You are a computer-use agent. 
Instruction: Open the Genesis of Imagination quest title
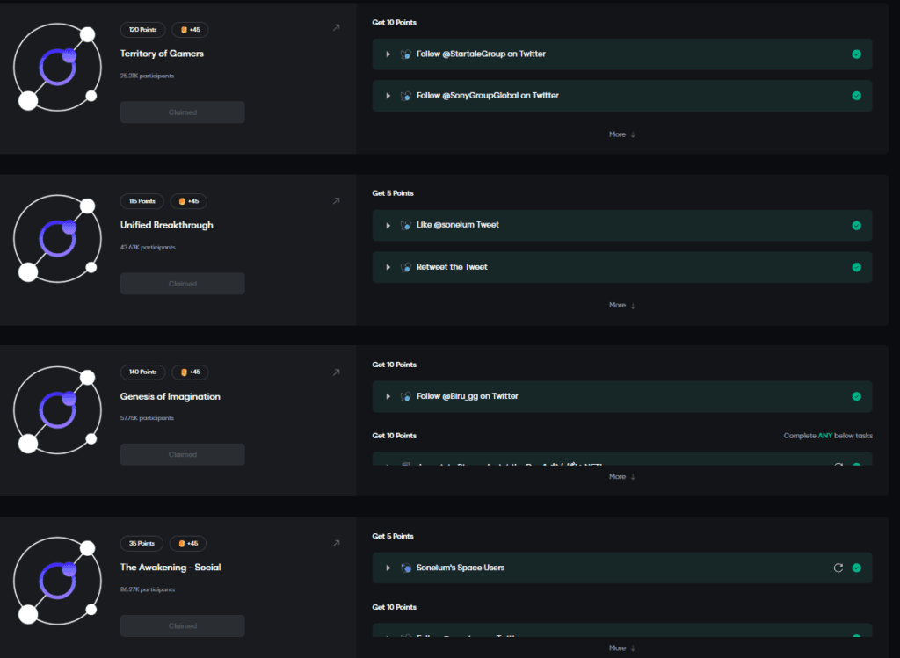tap(171, 396)
